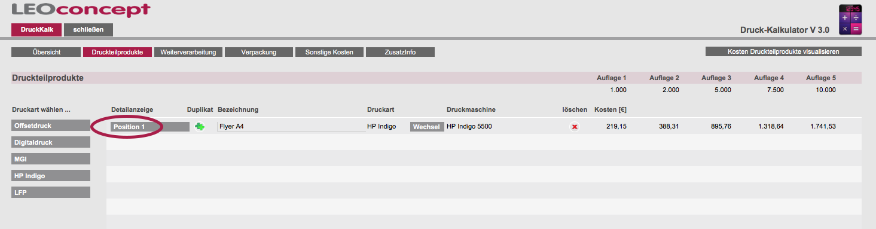Open Position 1 detail view
This screenshot has width=876, height=229.
pyautogui.click(x=150, y=127)
